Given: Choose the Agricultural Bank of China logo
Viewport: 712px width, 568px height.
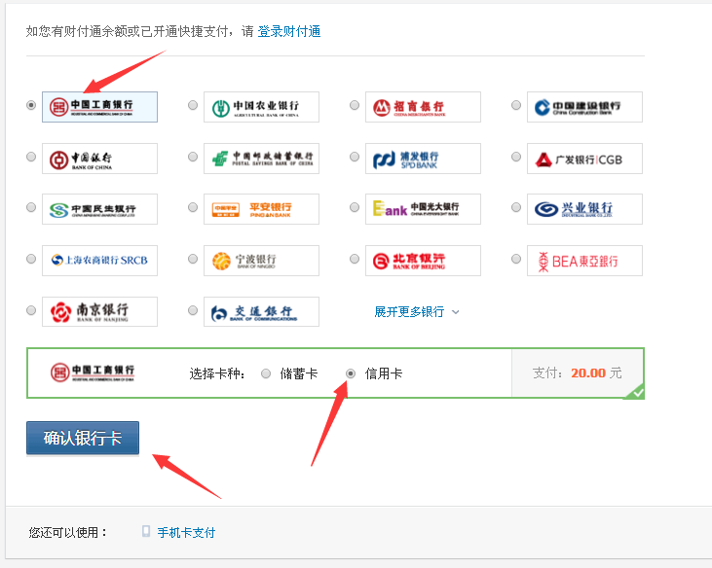Looking at the screenshot, I should pos(261,107).
